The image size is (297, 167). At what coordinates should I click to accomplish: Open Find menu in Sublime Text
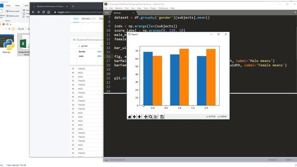coord(127,8)
